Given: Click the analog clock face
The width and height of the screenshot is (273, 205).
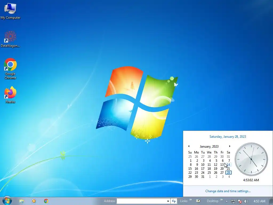Looking at the screenshot, I should 251,159.
